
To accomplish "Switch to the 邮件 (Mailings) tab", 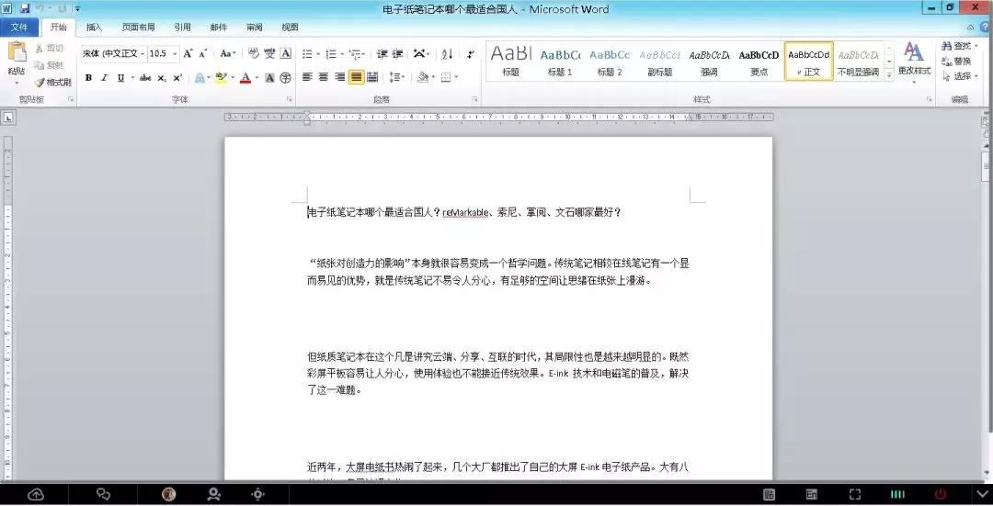I will point(219,28).
